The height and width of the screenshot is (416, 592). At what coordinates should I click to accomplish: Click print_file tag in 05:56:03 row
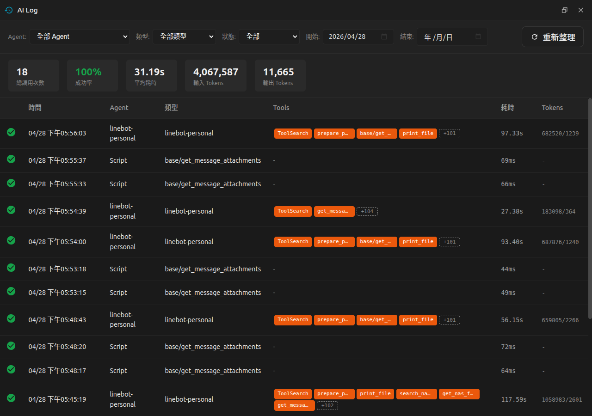(418, 134)
